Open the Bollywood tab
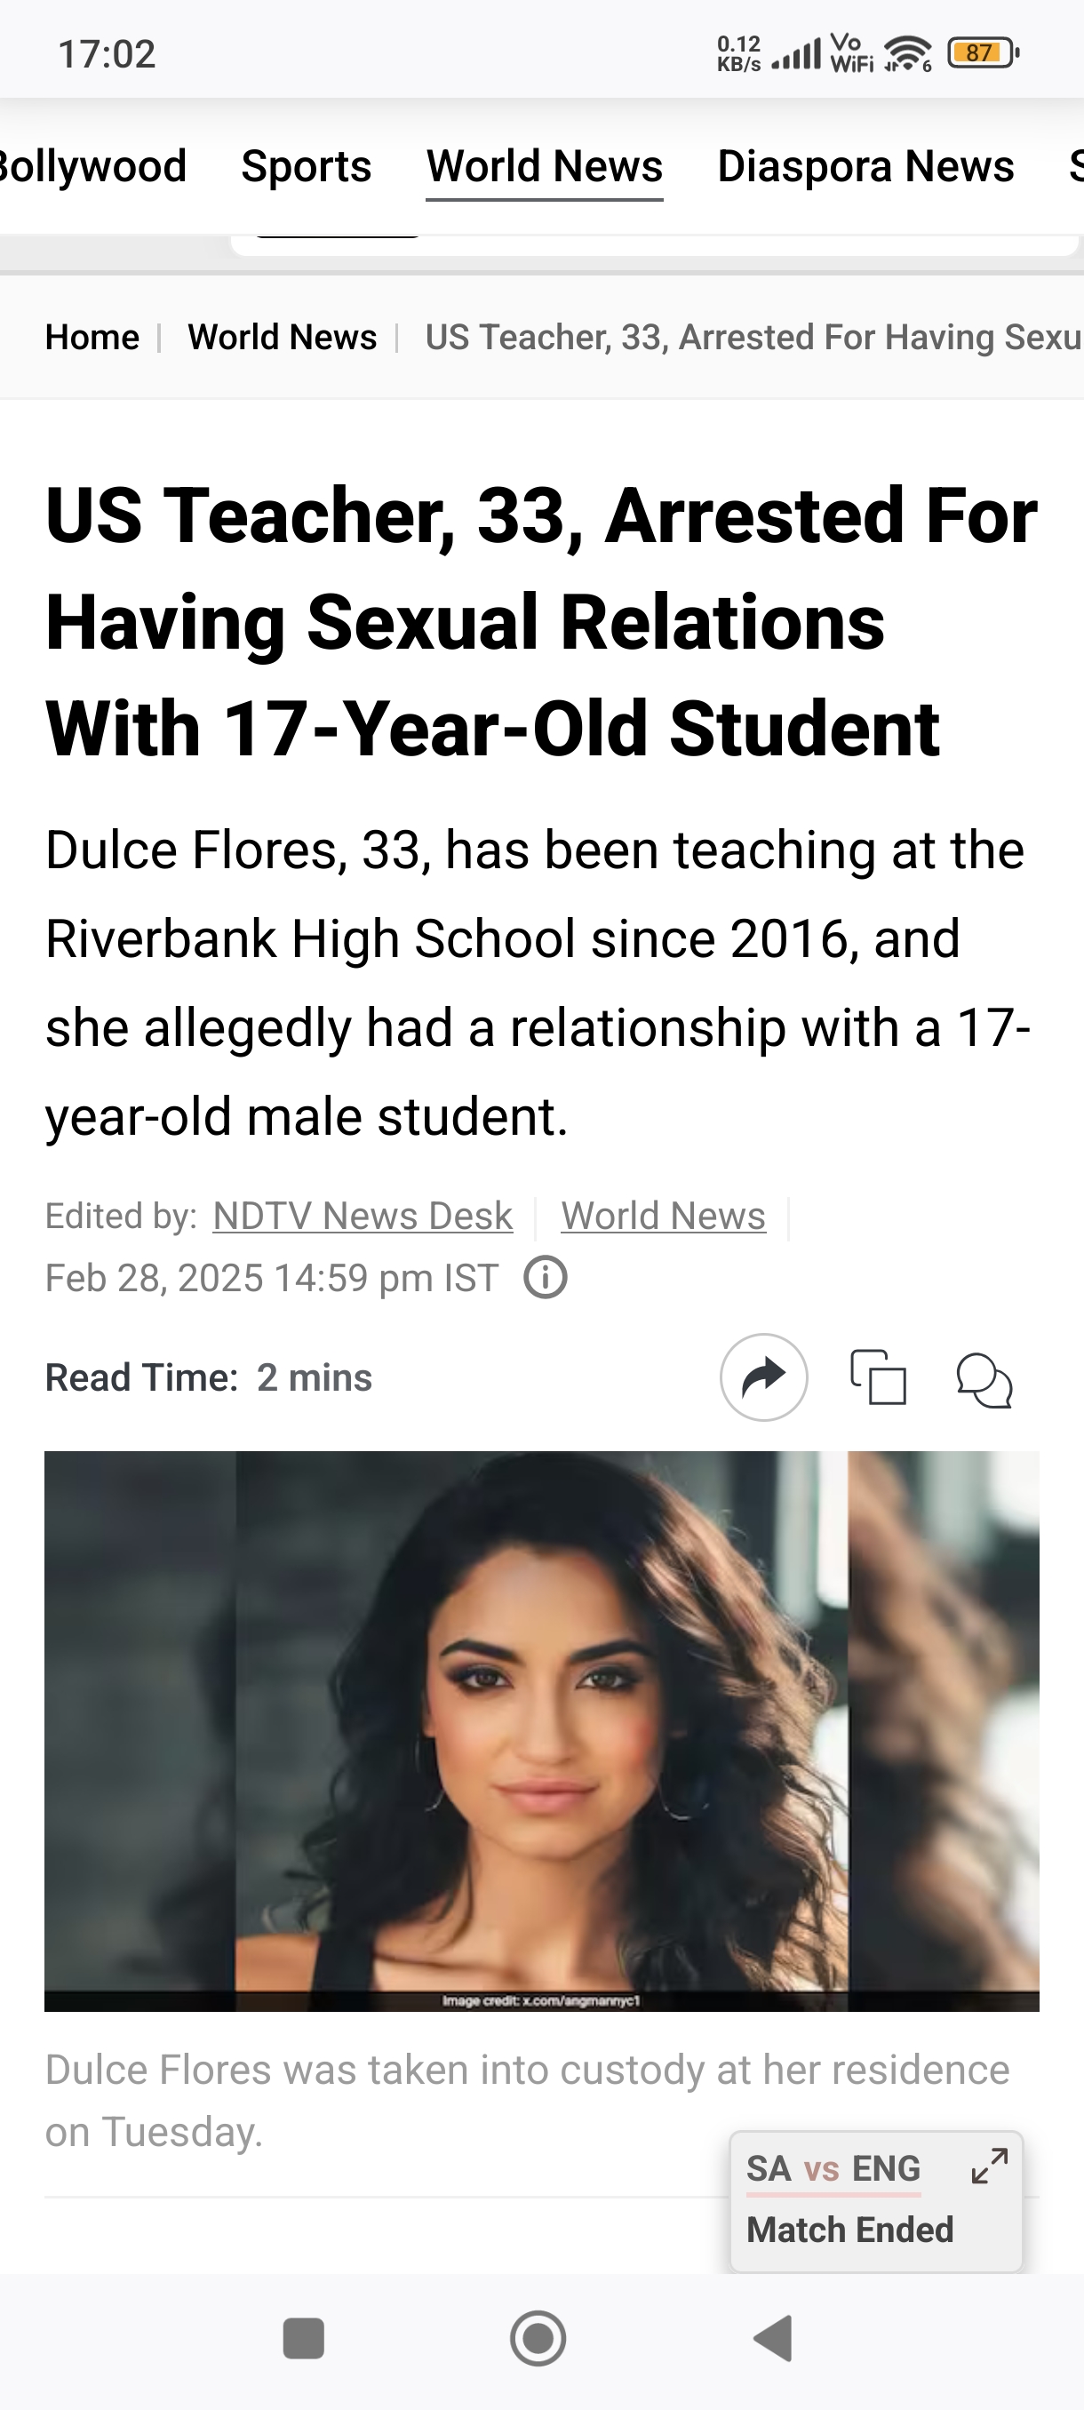 click(92, 166)
